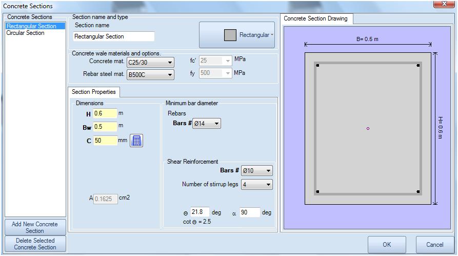This screenshot has height=256, width=458.
Task: Click the centroid marker in section drawing
Action: click(x=368, y=129)
